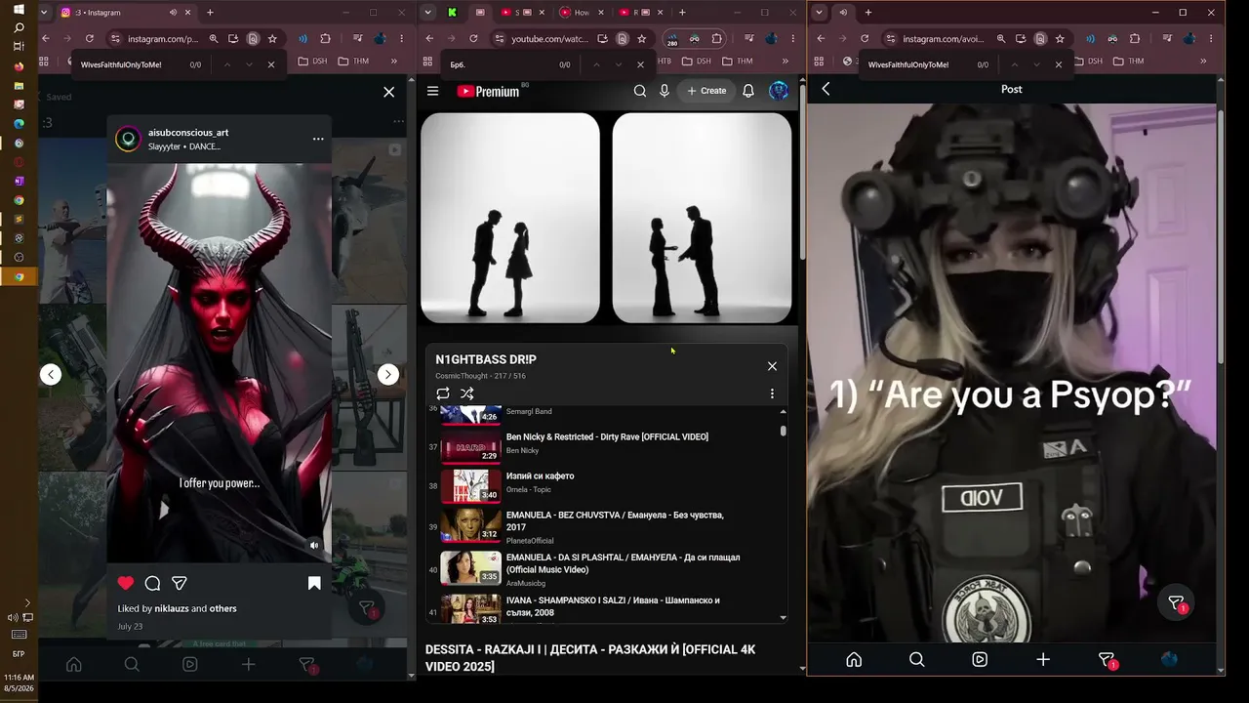Show more bookmarks in left Instagram window
The width and height of the screenshot is (1249, 703).
394,61
